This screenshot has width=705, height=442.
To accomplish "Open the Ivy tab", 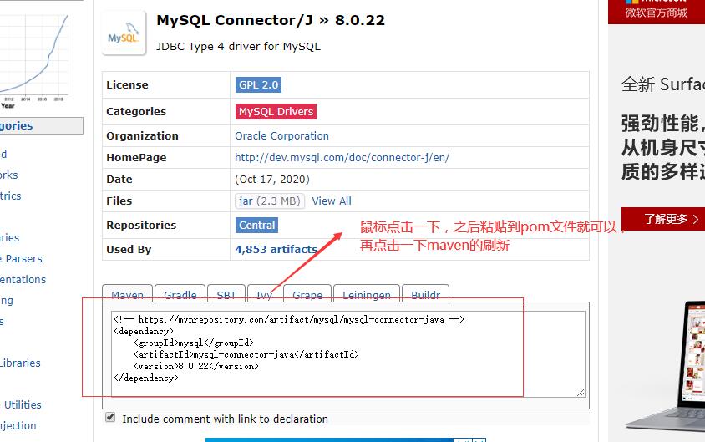I will pos(264,295).
